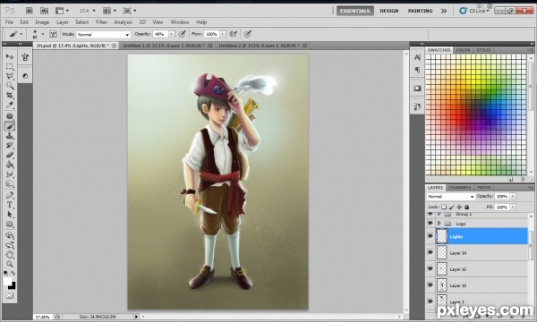537x322 pixels.
Task: Open brush Flow slider arrow
Action: (x=223, y=34)
